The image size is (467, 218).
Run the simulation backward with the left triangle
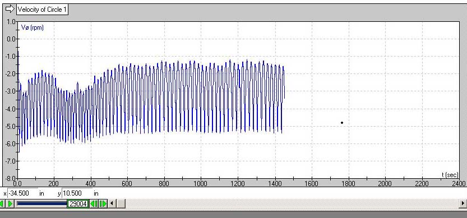(x=2, y=203)
